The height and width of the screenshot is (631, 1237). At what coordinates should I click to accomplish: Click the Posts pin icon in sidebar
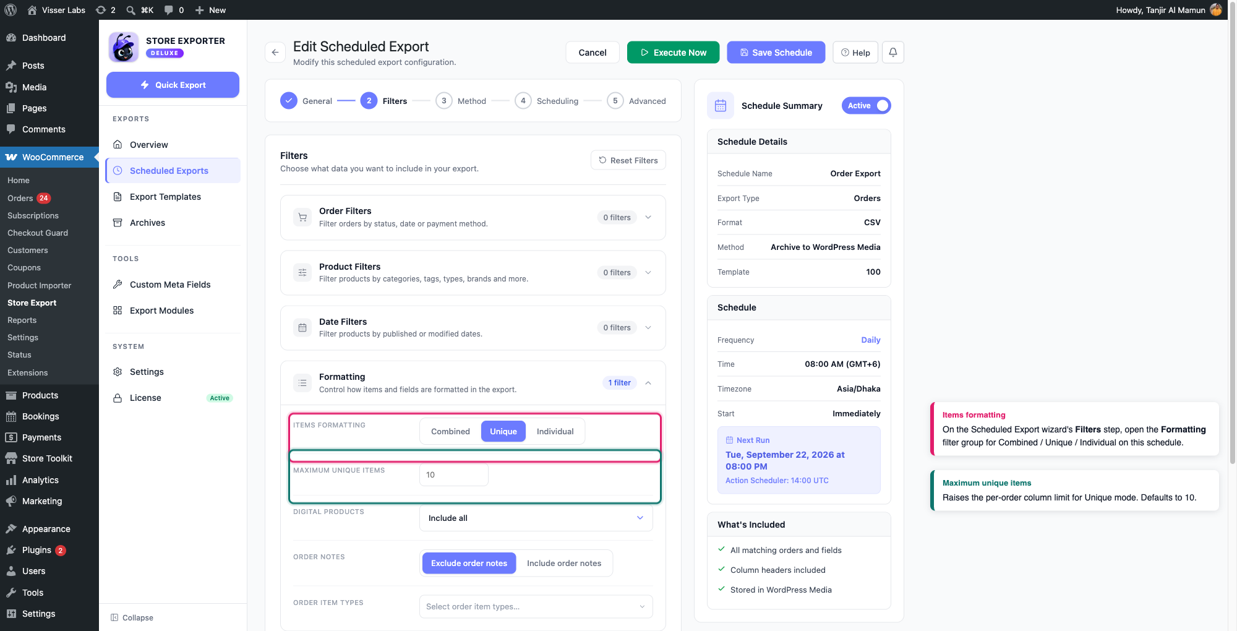pyautogui.click(x=11, y=66)
